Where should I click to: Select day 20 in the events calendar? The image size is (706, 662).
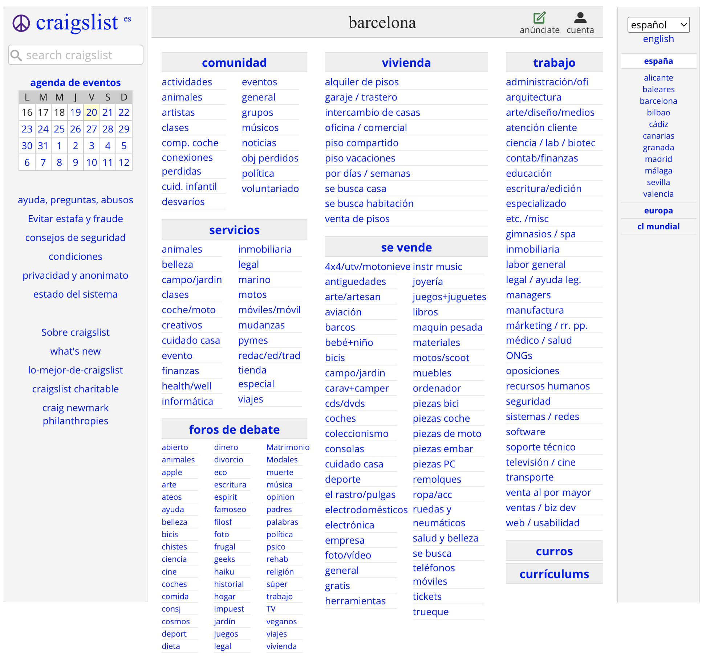(x=92, y=113)
